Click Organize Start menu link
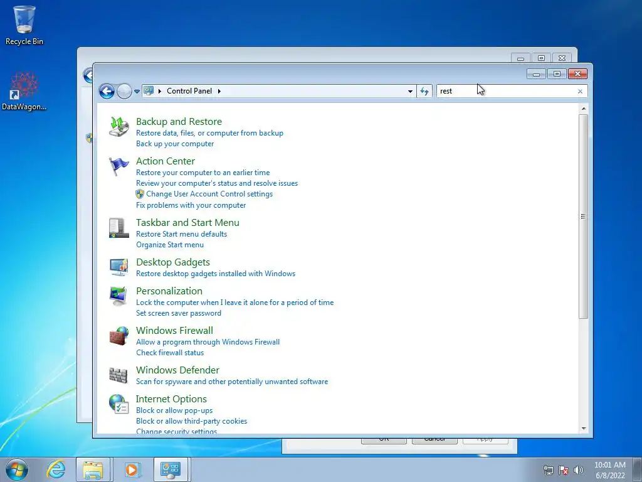 pos(169,245)
